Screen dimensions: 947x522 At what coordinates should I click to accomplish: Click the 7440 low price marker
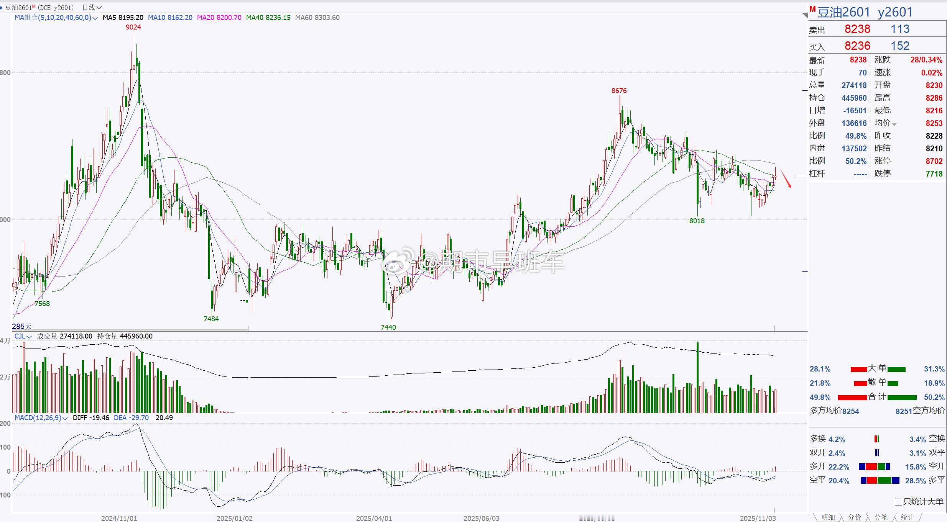pyautogui.click(x=388, y=327)
